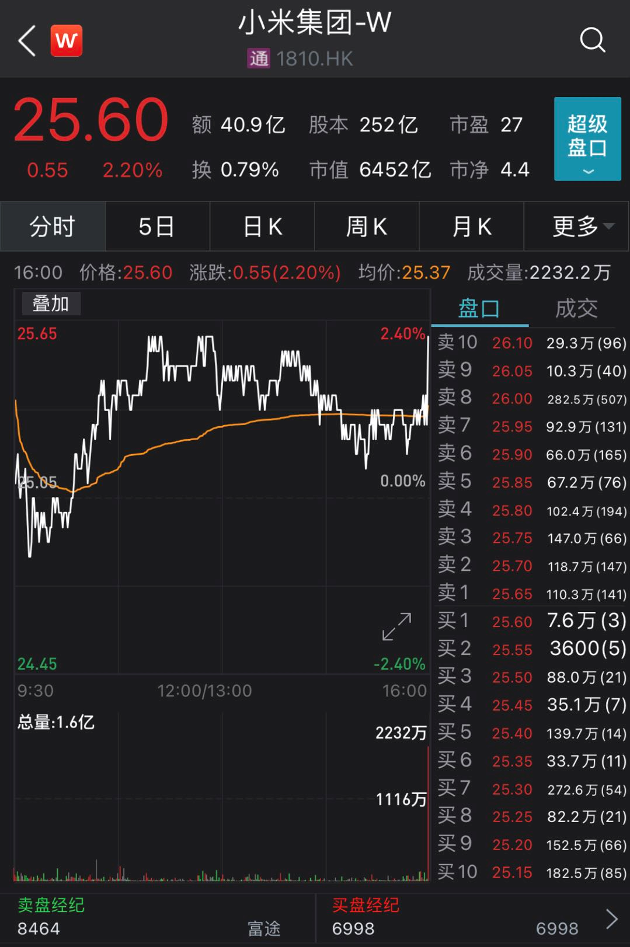Select the 卖8 order row at 26.00
The image size is (630, 947).
click(x=531, y=398)
